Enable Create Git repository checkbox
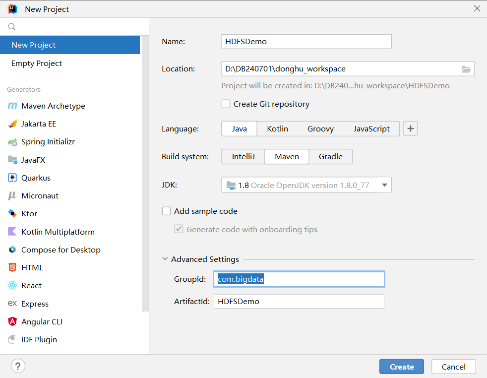This screenshot has height=378, width=487. click(x=226, y=104)
